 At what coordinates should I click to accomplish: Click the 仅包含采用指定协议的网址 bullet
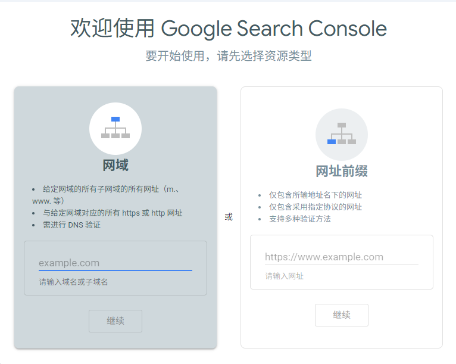tap(315, 207)
